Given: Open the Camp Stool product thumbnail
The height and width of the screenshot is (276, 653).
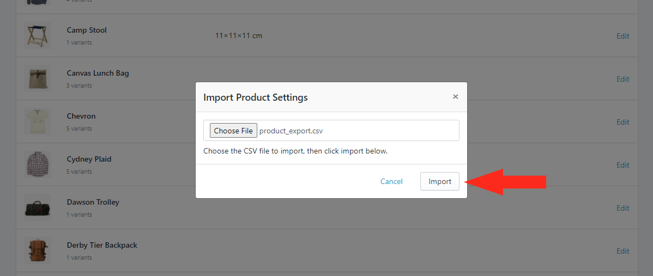Looking at the screenshot, I should (38, 35).
